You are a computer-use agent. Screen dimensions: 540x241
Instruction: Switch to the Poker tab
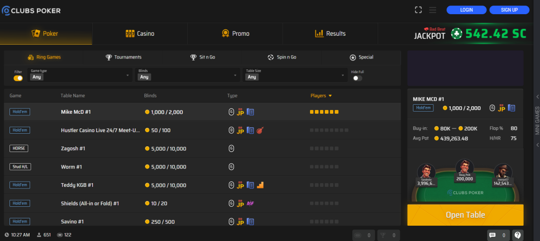[x=46, y=34]
